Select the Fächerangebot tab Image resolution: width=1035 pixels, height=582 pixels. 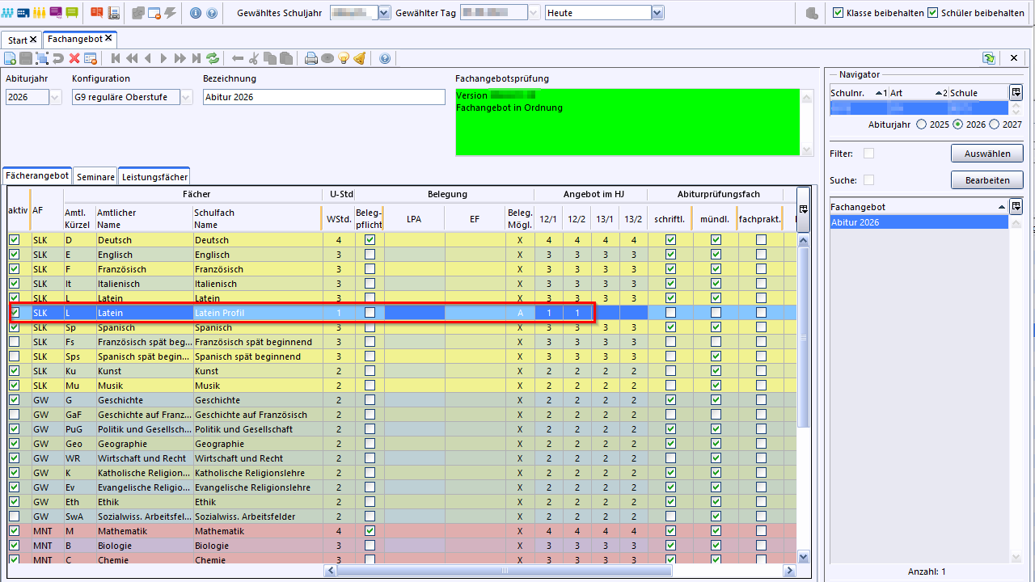pos(37,175)
